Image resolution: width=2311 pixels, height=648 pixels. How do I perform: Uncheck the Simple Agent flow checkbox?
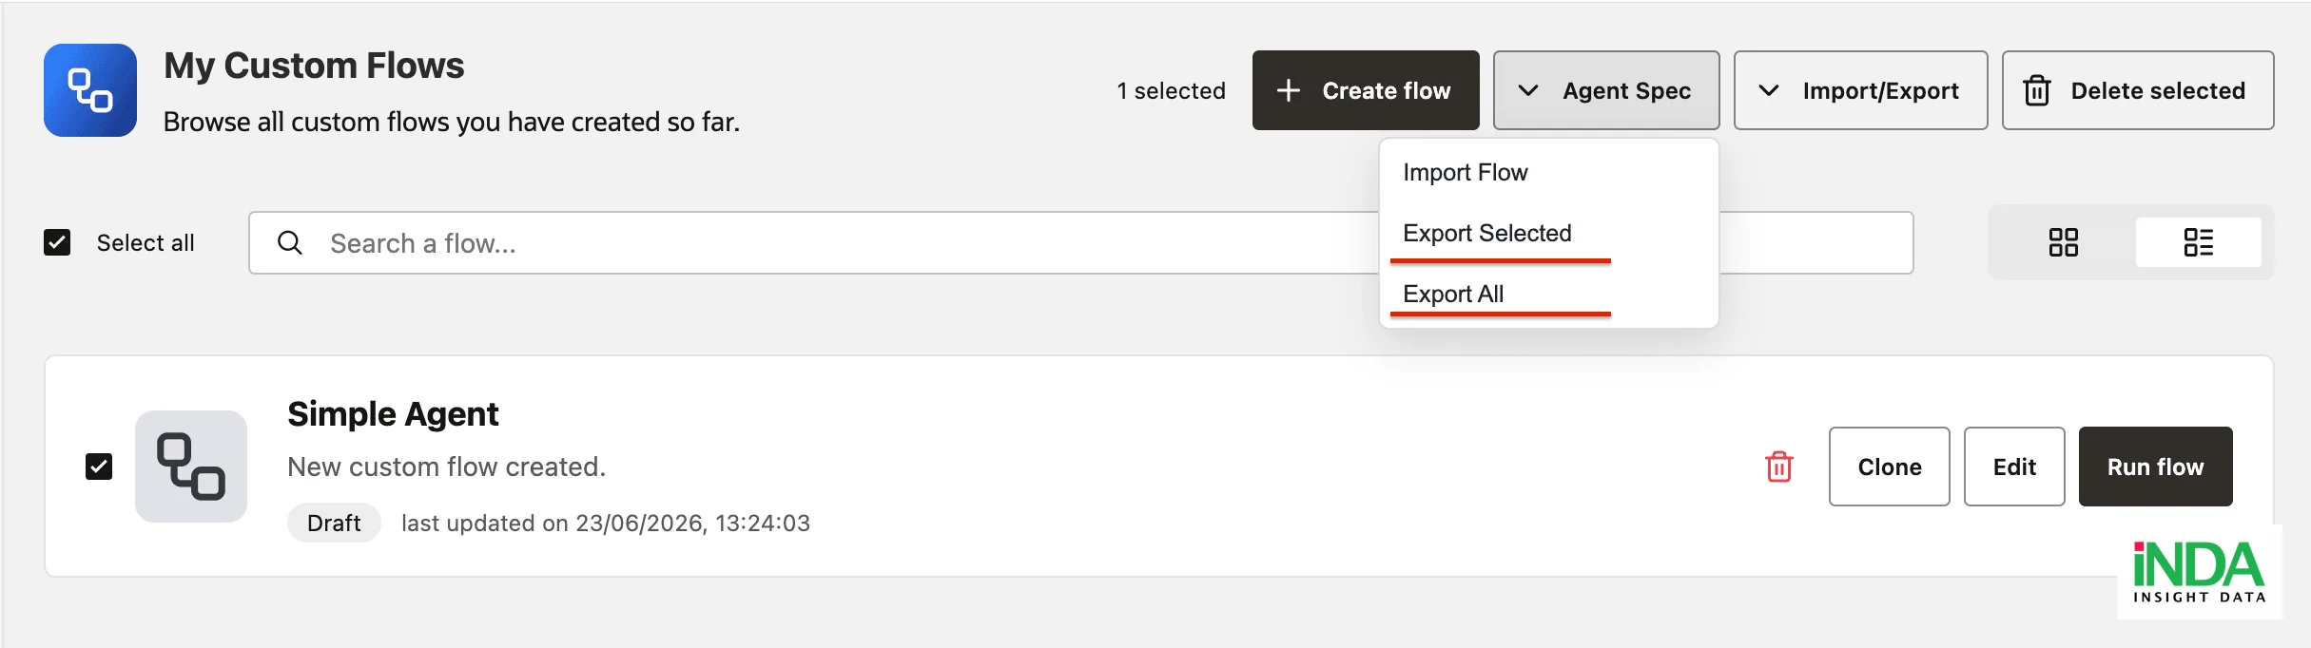[x=99, y=467]
